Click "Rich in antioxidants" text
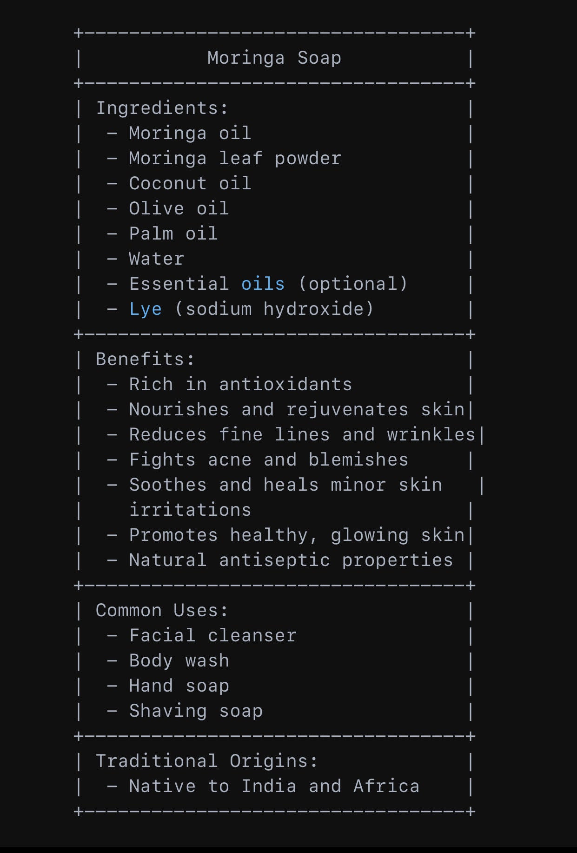The width and height of the screenshot is (577, 853). click(240, 384)
